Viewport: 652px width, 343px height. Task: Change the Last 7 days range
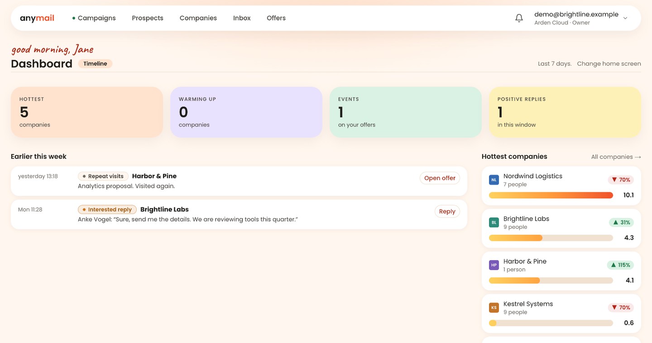tap(555, 64)
